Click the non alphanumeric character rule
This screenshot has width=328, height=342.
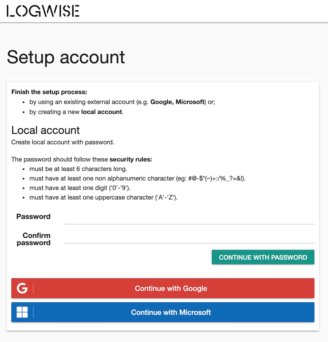(137, 178)
